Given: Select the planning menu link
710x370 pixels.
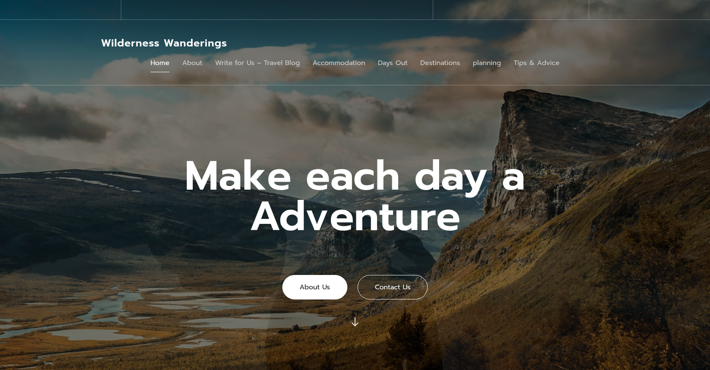Looking at the screenshot, I should [x=487, y=63].
